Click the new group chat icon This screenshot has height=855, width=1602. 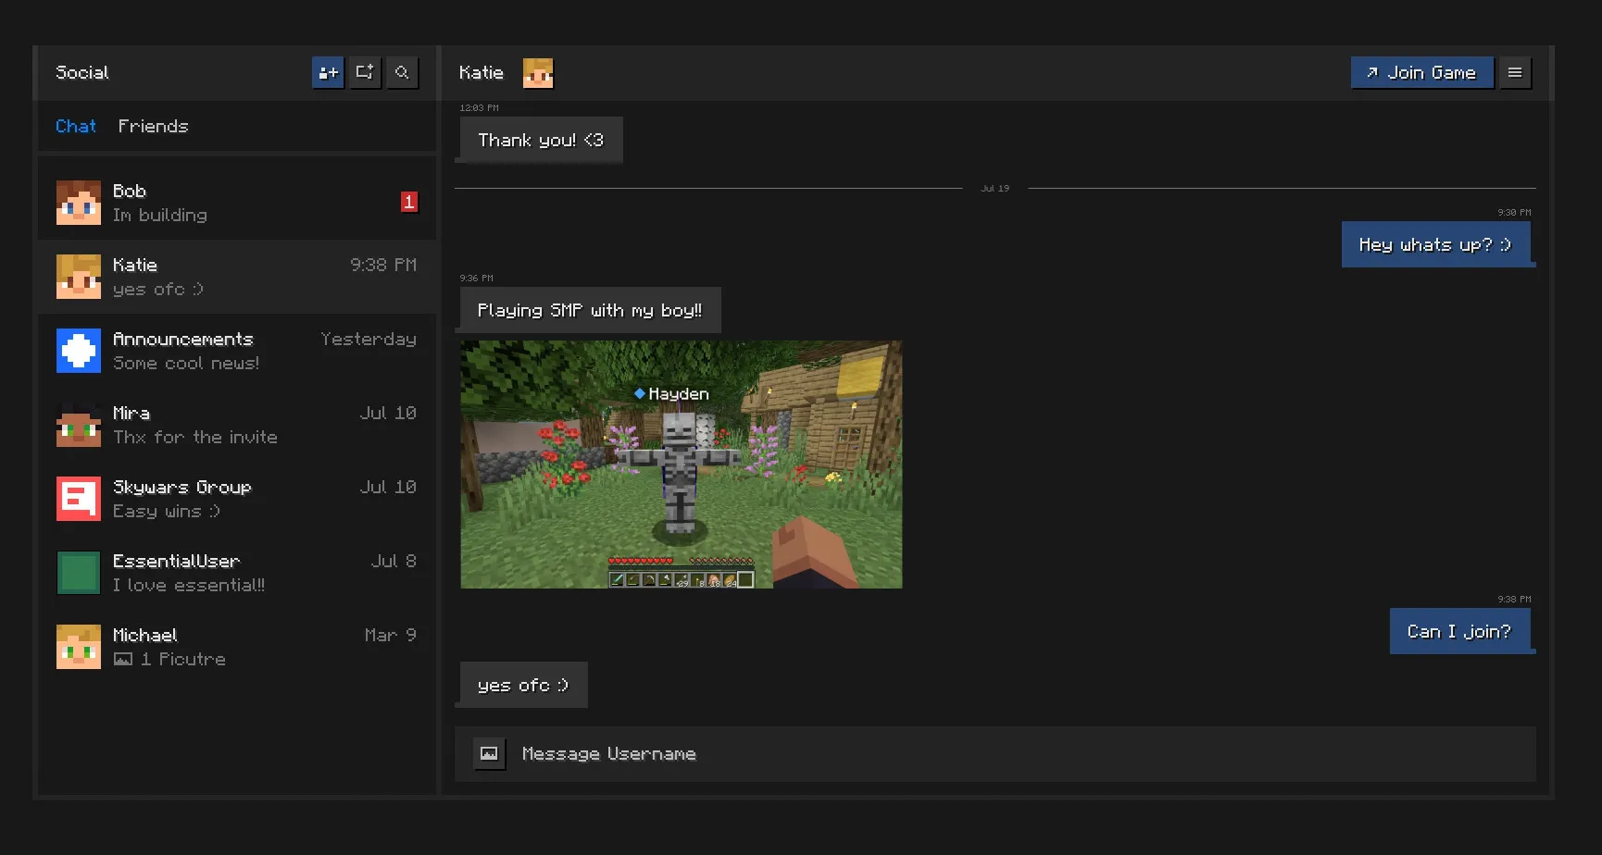point(365,72)
